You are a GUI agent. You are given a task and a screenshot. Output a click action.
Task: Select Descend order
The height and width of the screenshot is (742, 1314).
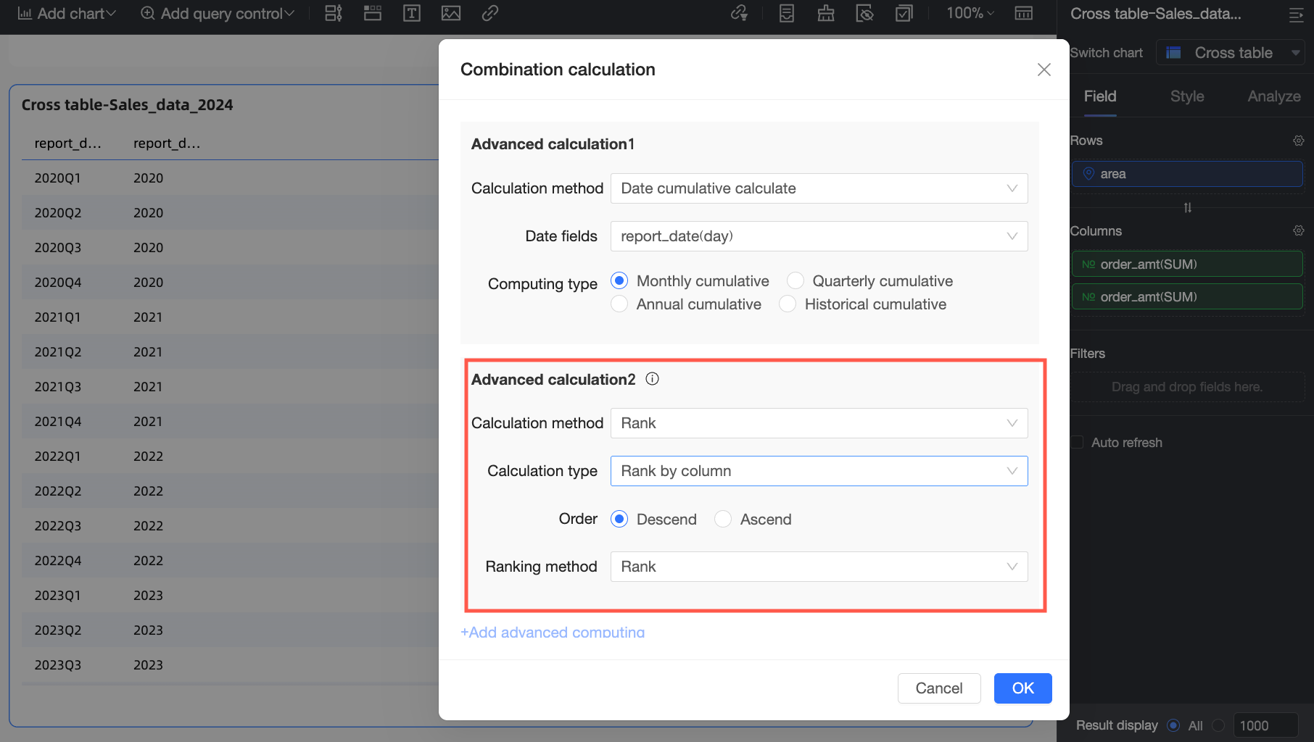pos(619,519)
